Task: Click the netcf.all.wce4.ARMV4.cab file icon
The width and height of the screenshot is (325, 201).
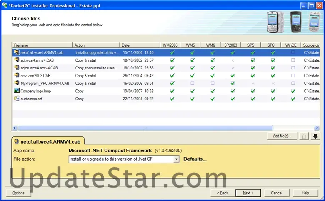Action: [x=17, y=52]
